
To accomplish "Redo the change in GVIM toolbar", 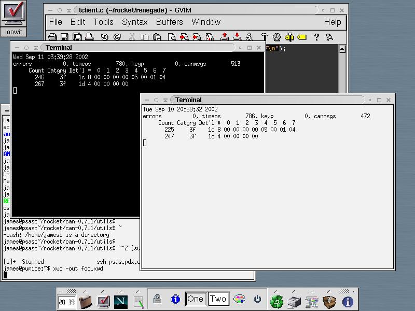I will pyautogui.click(x=117, y=37).
